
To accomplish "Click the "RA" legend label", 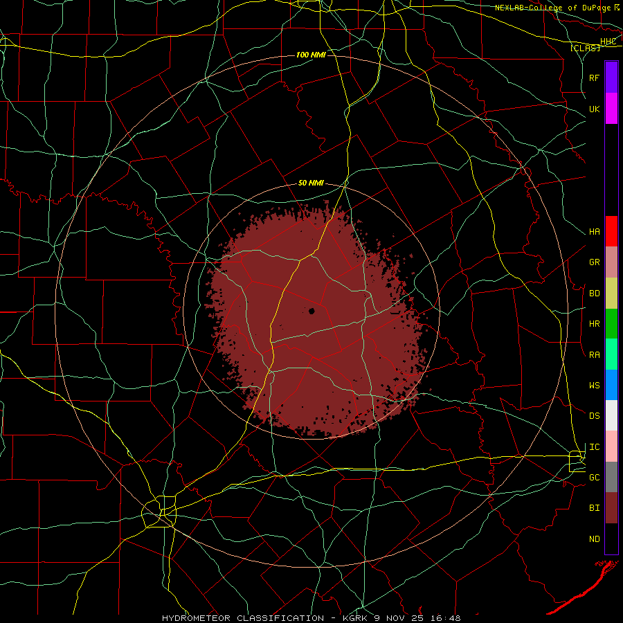I will tap(595, 355).
